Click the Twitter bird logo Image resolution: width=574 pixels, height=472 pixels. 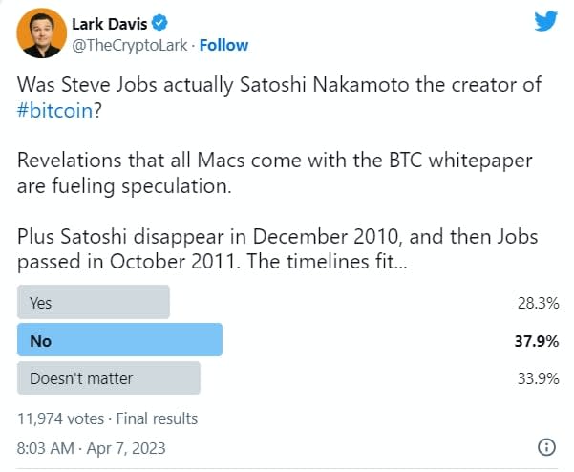[544, 22]
